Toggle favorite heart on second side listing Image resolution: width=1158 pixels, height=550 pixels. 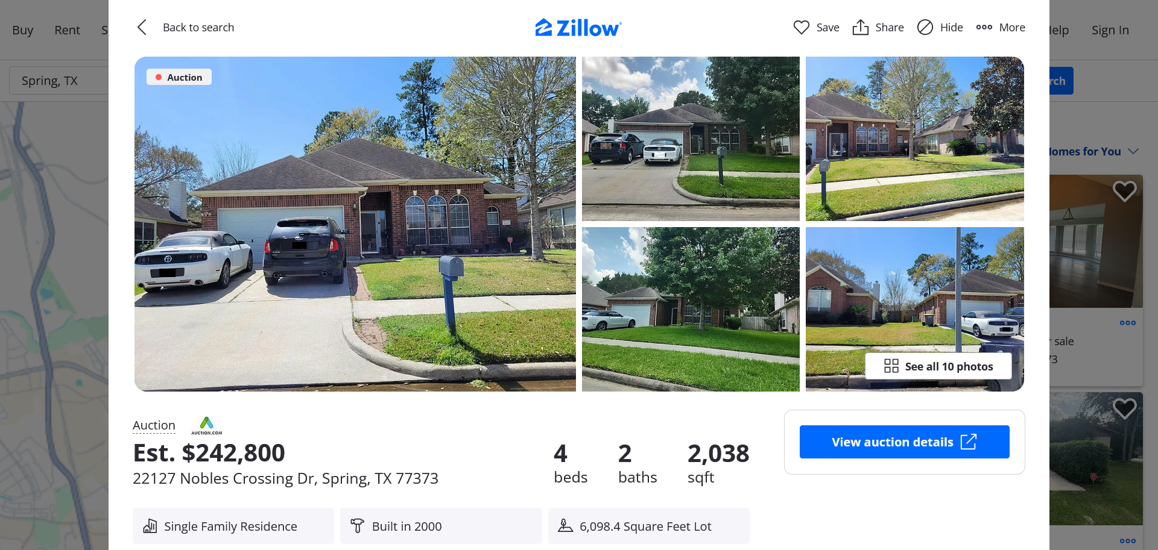1124,408
